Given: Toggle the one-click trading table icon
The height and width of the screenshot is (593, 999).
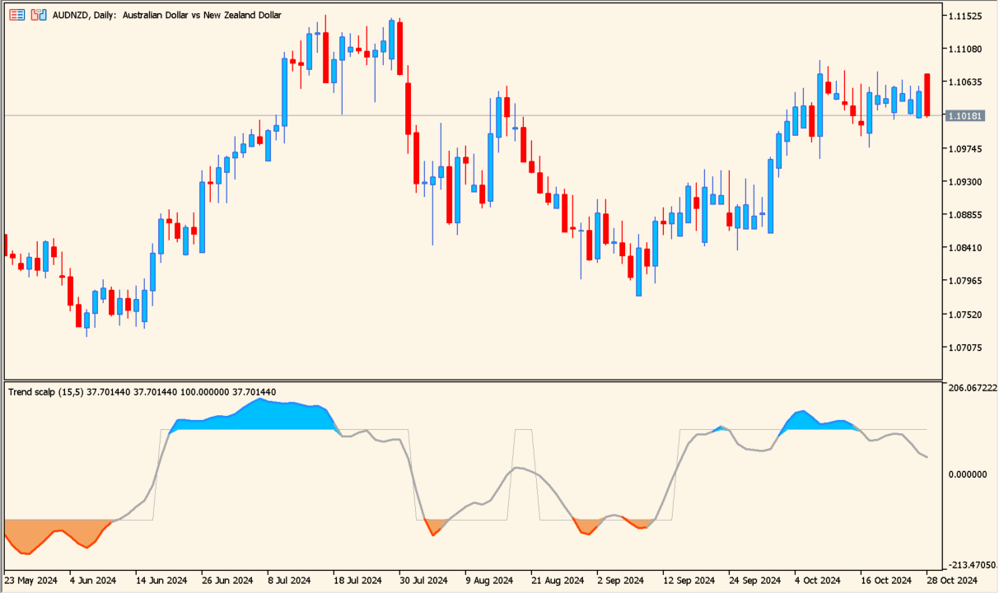Looking at the screenshot, I should tap(16, 15).
